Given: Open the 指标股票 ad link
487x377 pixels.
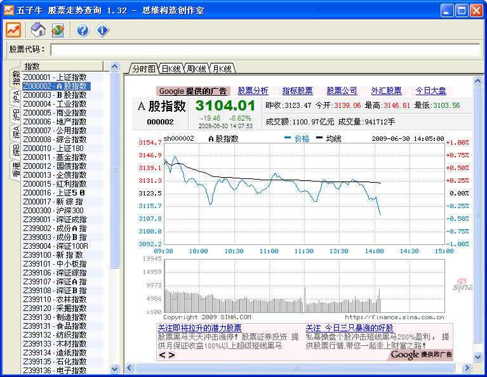Looking at the screenshot, I should [x=297, y=91].
